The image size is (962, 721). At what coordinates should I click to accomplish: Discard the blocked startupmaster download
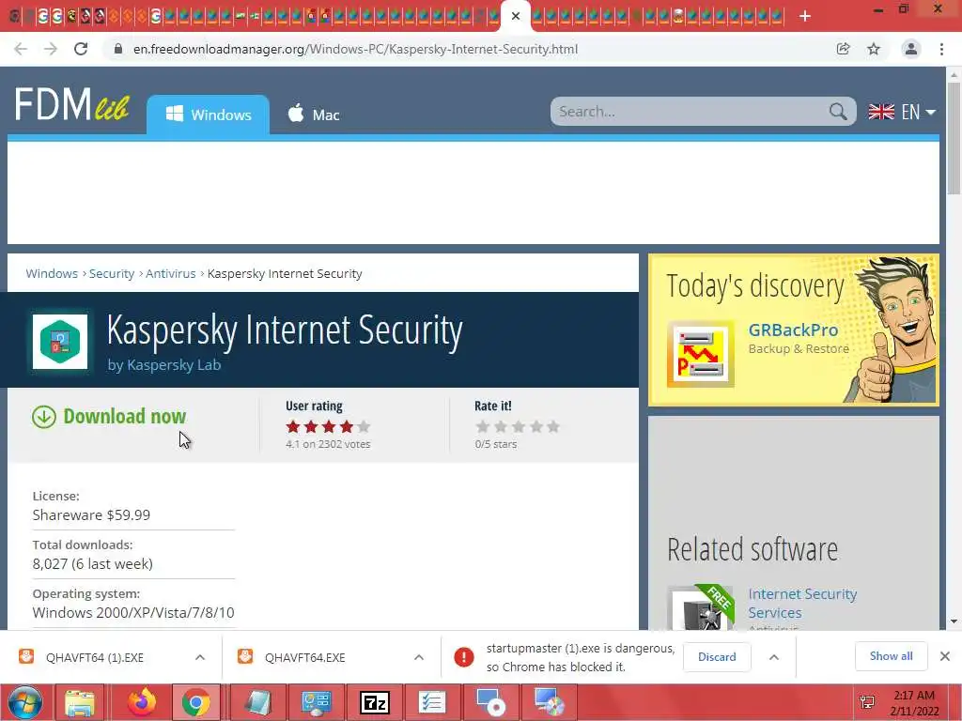coord(717,656)
